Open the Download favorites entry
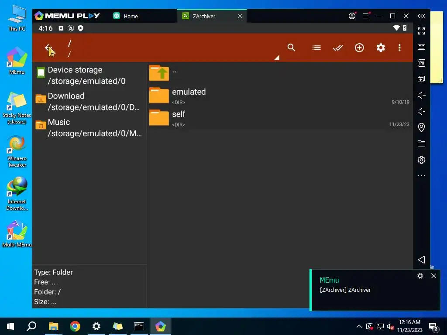 (x=89, y=101)
